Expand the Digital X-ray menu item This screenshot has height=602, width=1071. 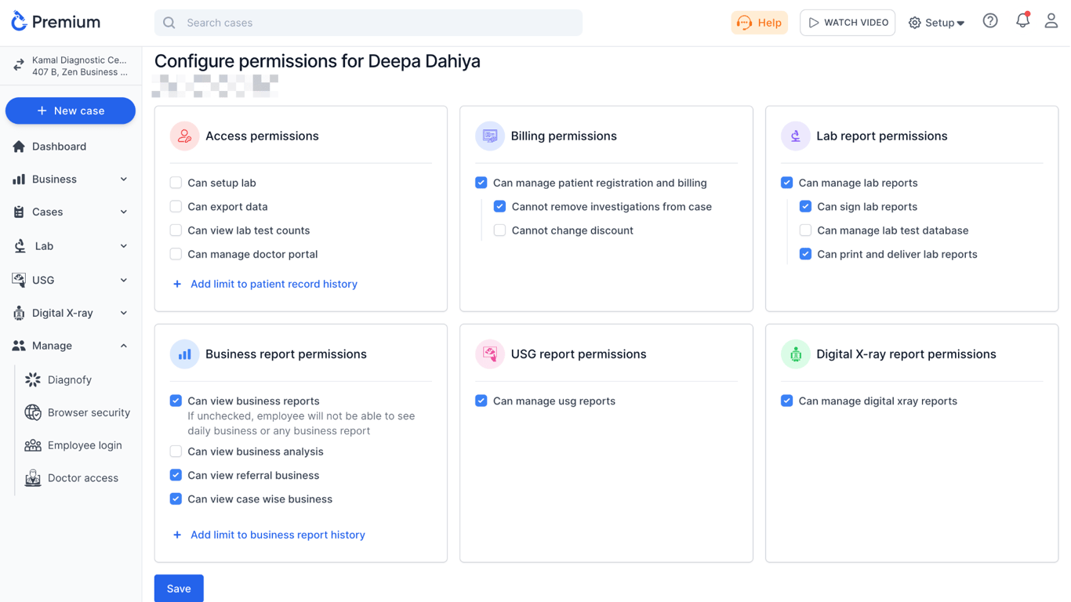click(x=71, y=313)
